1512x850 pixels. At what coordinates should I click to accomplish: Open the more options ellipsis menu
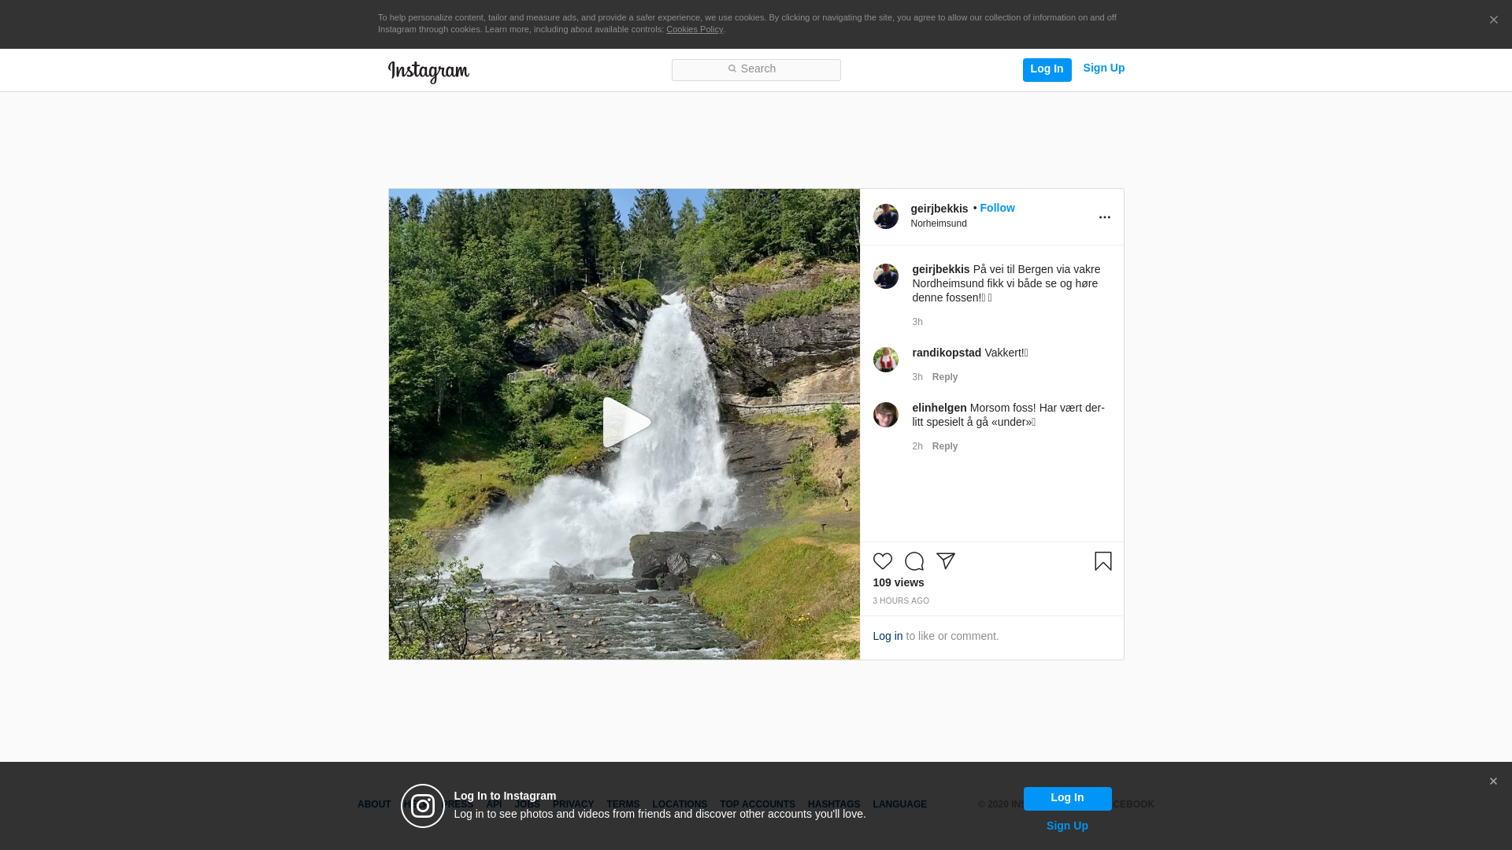tap(1104, 217)
